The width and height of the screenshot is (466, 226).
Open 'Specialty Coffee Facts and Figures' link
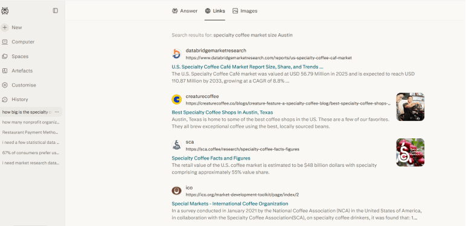(211, 158)
